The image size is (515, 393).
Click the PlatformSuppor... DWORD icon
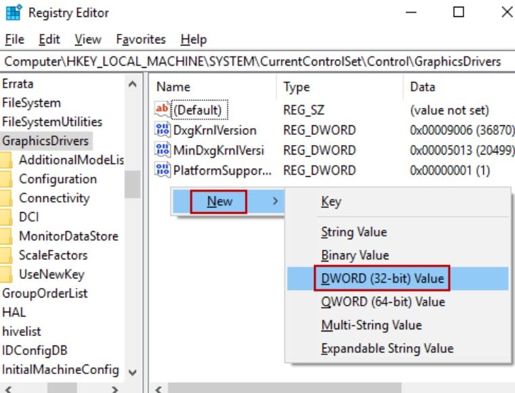162,170
